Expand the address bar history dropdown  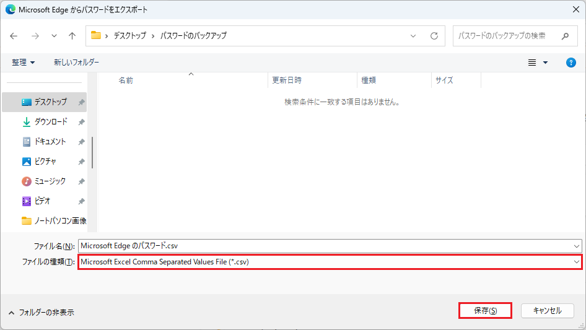tap(413, 36)
